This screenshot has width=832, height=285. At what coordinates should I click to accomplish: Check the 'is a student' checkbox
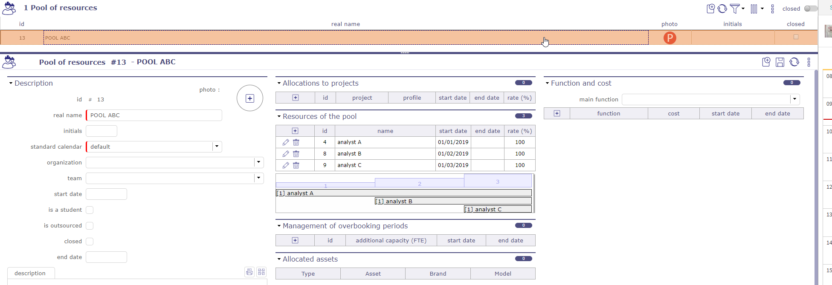90,210
